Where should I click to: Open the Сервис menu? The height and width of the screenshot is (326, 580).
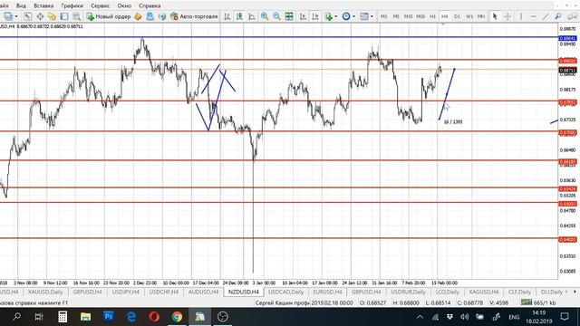100,6
